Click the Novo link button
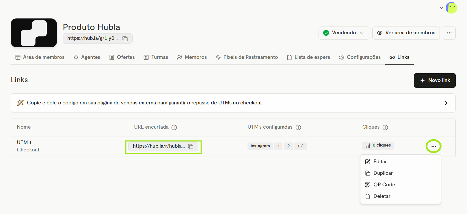 click(435, 80)
